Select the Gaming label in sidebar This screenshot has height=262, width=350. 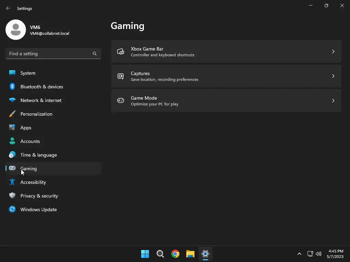point(29,169)
